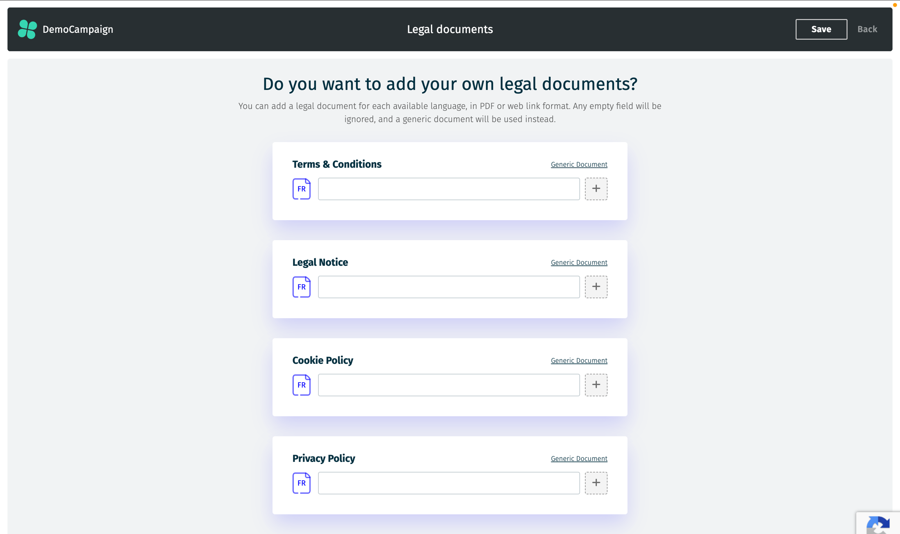Open Generic Document link for Legal Notice

coord(579,262)
